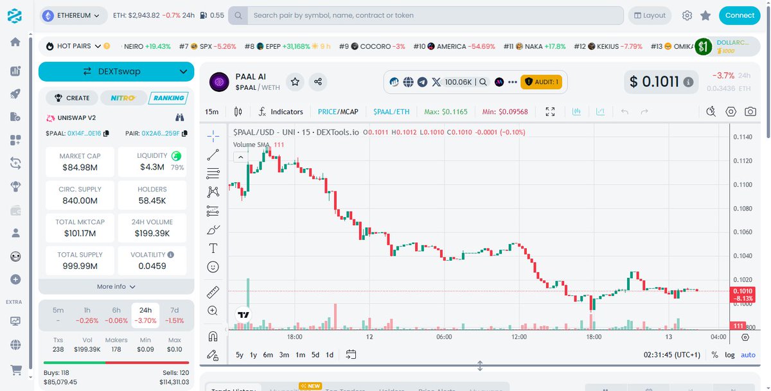Open the home icon in the sidebar

[15, 42]
